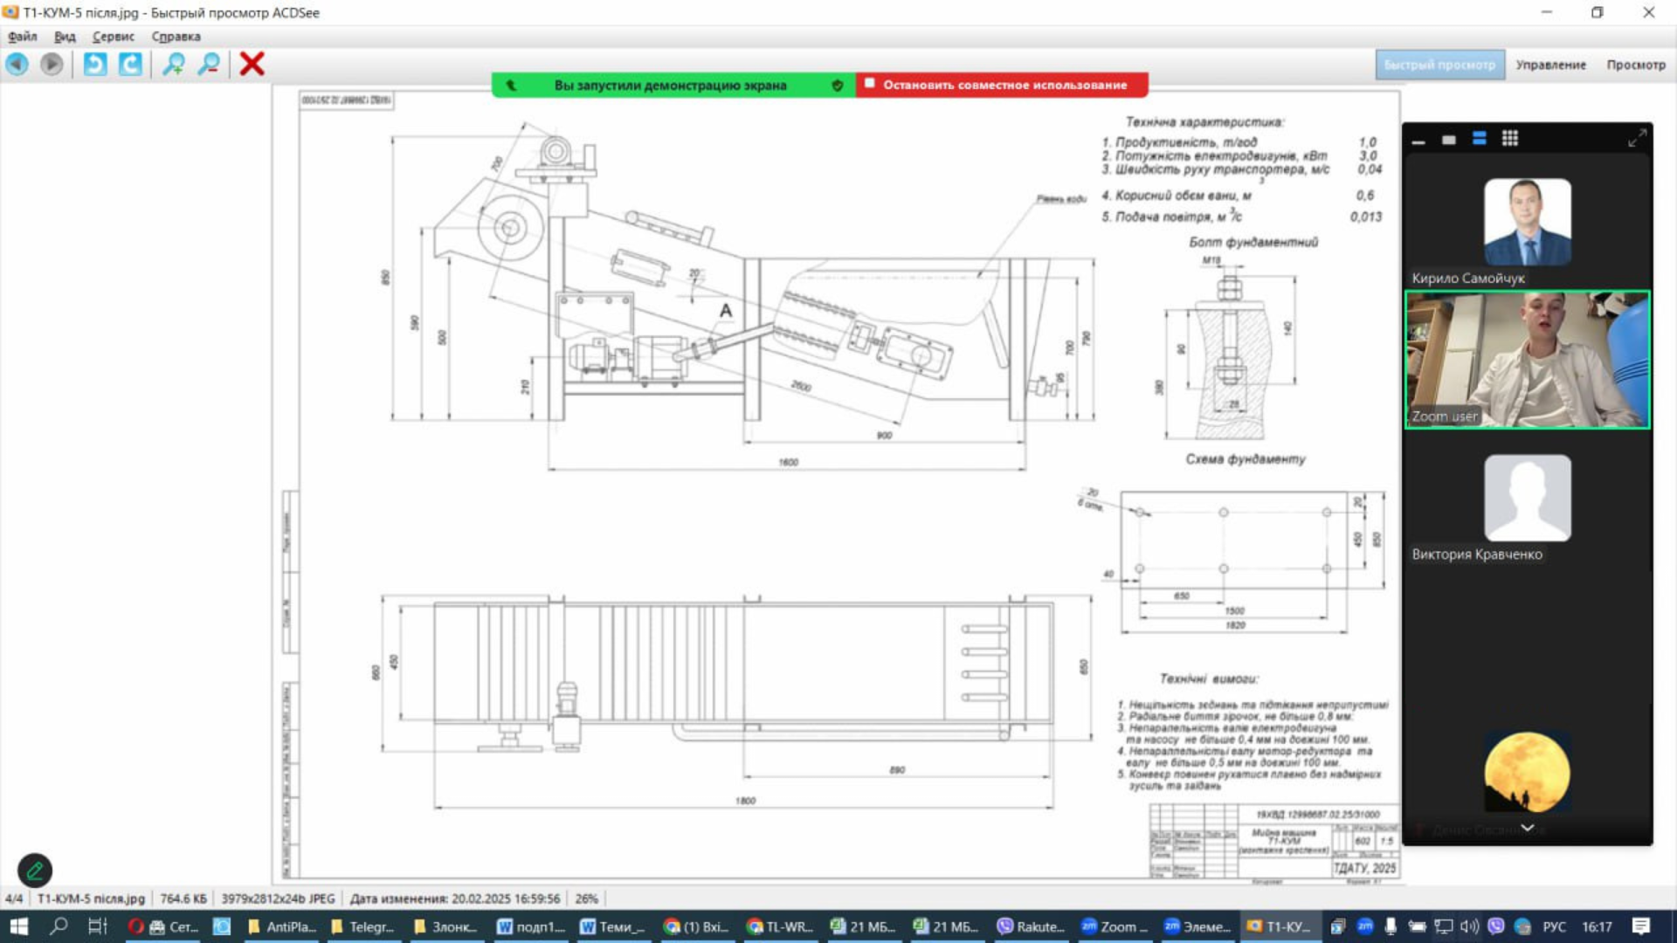The image size is (1677, 943).
Task: Switch Zoom panel to stacked speaker view
Action: pyautogui.click(x=1480, y=139)
